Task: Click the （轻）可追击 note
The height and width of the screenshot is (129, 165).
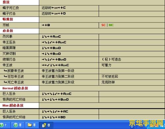Action: click(x=111, y=60)
